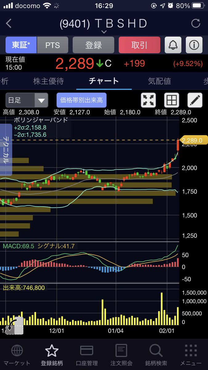
Task: Tap the tallest yellow volume bar
Action: tap(161, 309)
